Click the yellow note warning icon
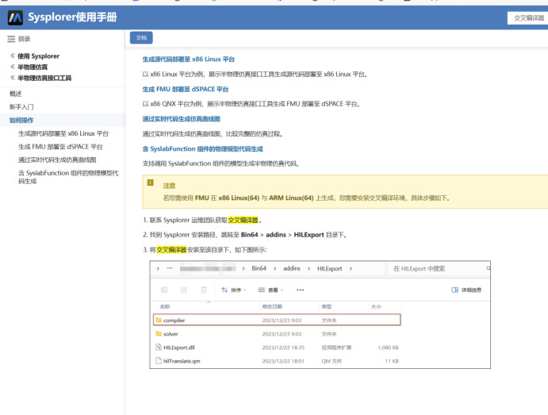 point(150,183)
